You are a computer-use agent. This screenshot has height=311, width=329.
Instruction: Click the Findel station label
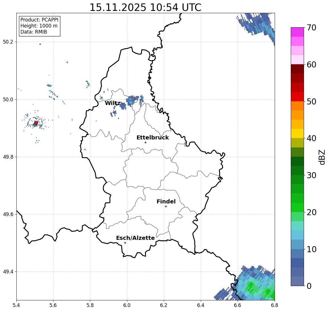tap(166, 201)
